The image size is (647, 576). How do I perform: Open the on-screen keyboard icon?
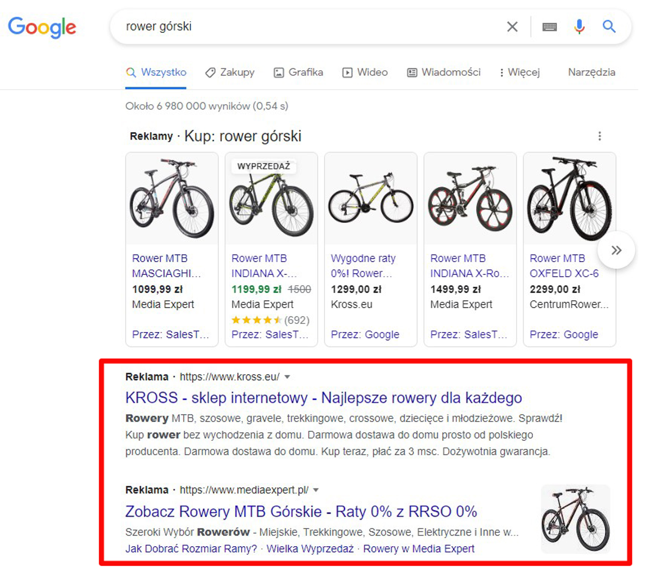(x=550, y=26)
